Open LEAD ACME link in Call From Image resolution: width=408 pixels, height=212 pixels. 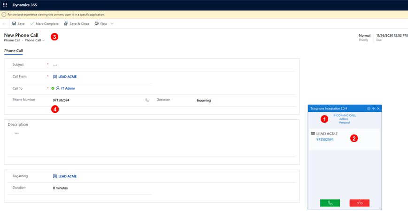[68, 77]
